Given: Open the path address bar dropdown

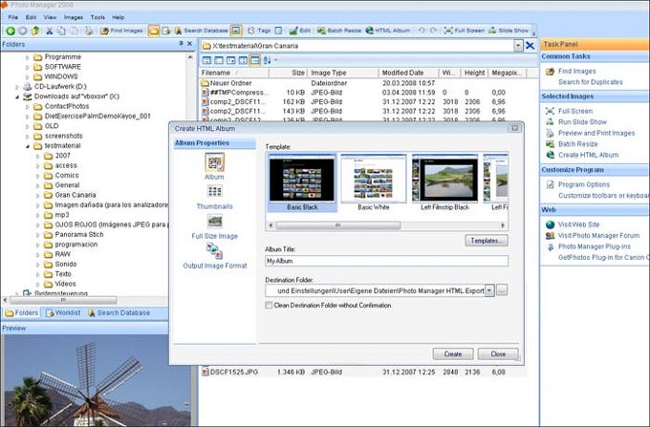Looking at the screenshot, I should click(518, 46).
